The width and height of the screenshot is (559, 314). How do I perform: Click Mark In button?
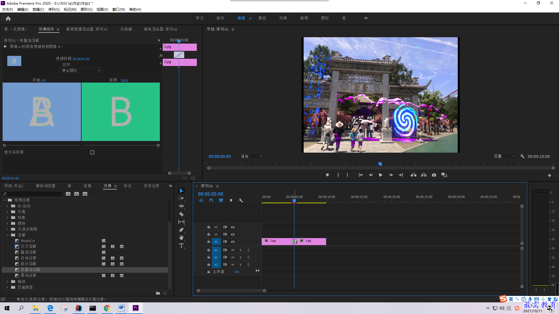tap(338, 175)
